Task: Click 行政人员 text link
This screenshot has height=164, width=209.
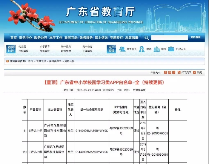Action: [x=181, y=49]
